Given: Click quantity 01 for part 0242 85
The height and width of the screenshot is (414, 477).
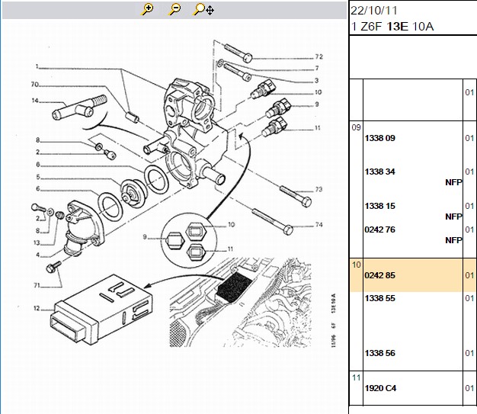Looking at the screenshot, I should point(469,275).
